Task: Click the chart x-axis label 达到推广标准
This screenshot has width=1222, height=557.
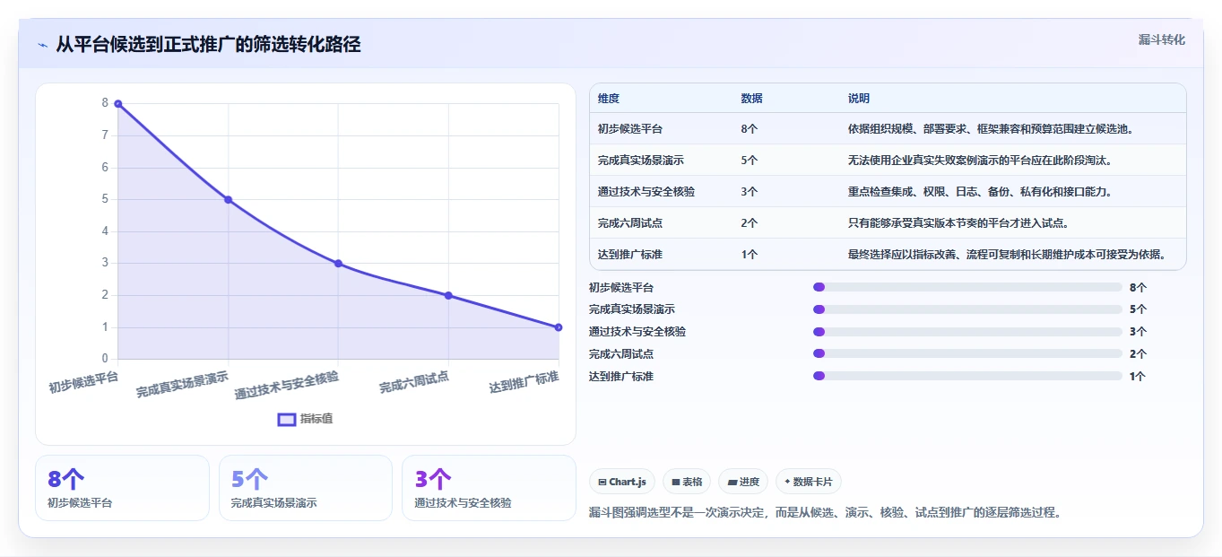Action: tap(524, 383)
